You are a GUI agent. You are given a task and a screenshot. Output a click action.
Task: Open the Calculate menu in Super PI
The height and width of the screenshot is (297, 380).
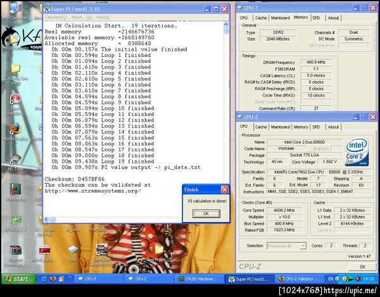[x=56, y=17]
